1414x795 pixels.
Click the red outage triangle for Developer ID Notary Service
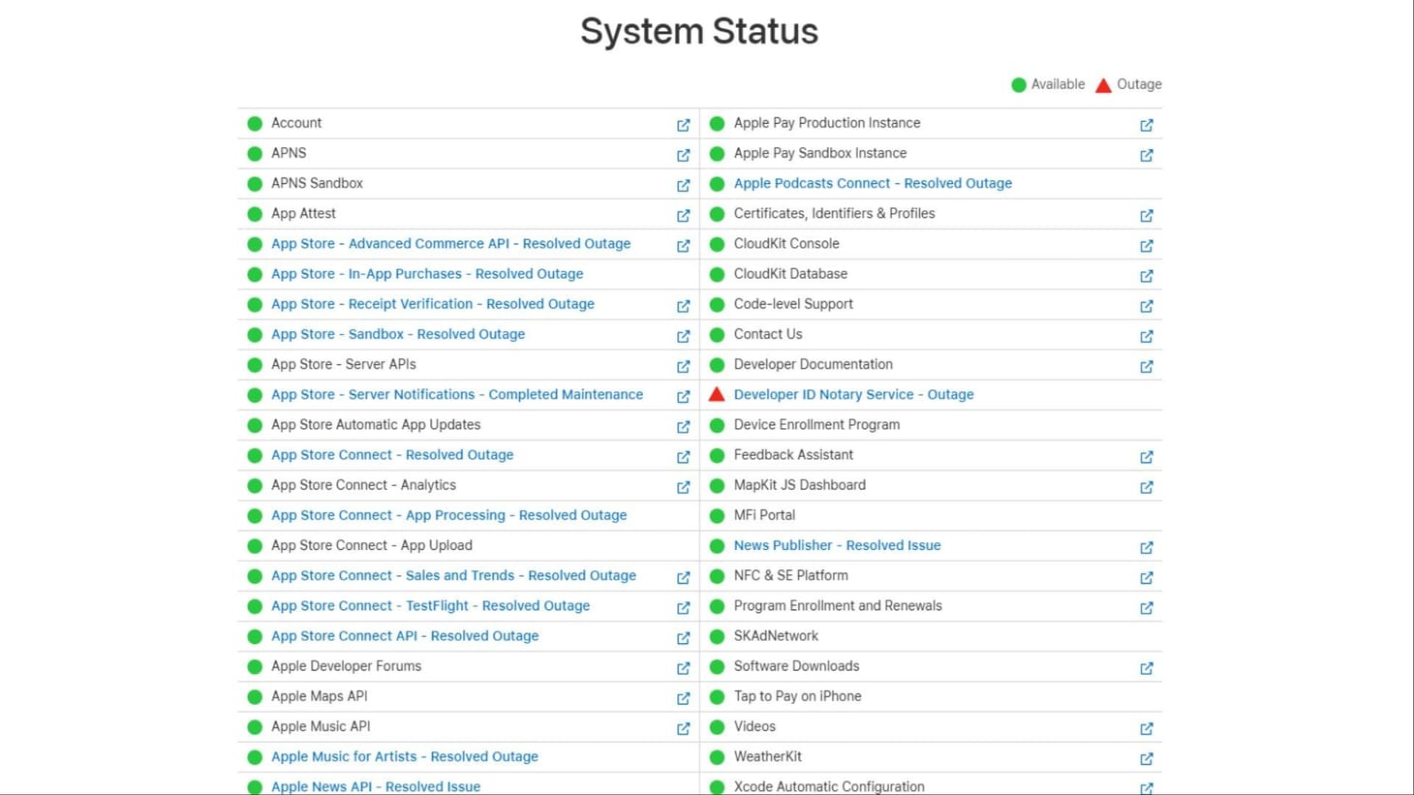[x=717, y=394]
